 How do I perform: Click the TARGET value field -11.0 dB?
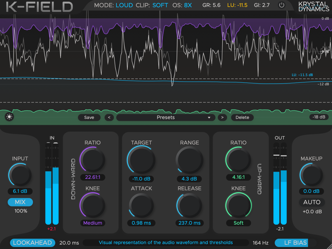(x=141, y=179)
